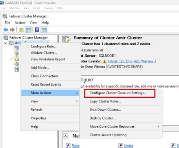Select Close Connection menu entry

tap(44, 76)
